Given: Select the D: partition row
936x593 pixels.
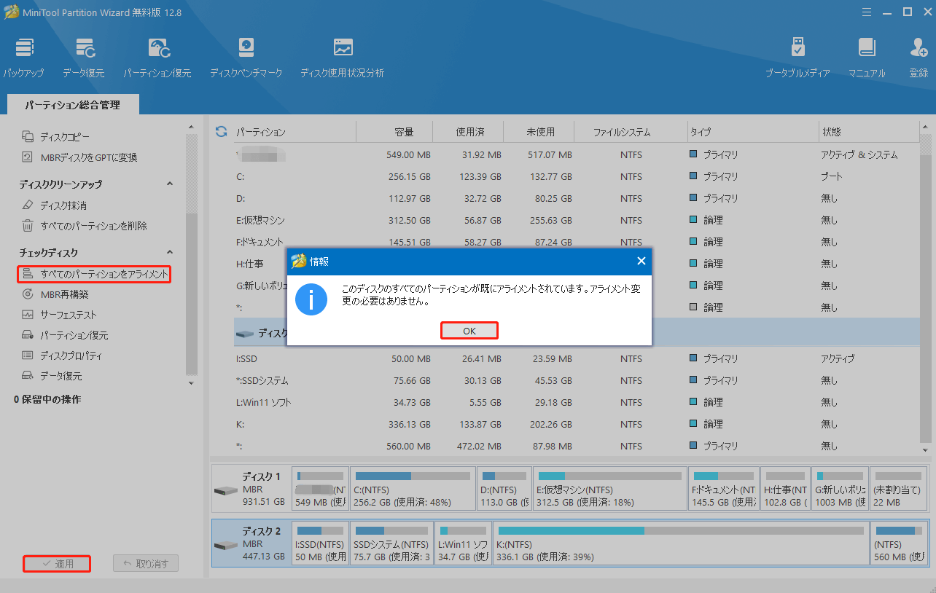Looking at the screenshot, I should pyautogui.click(x=576, y=198).
